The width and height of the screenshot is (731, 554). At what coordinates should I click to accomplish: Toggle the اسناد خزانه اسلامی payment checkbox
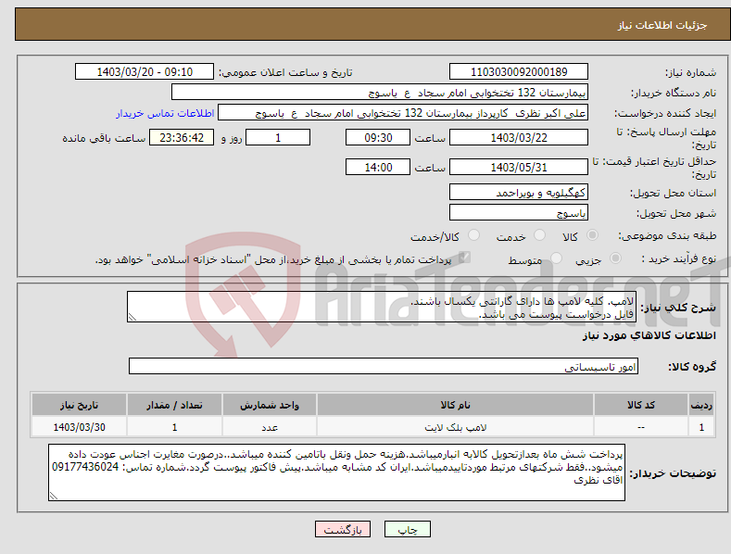(464, 258)
